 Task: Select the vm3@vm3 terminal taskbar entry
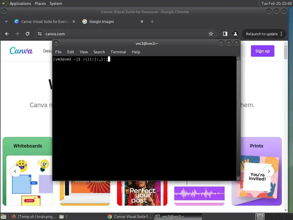[178, 217]
